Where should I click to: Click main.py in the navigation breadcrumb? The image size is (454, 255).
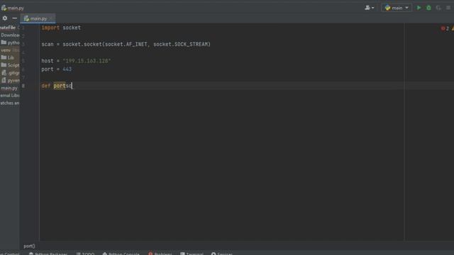(13, 8)
